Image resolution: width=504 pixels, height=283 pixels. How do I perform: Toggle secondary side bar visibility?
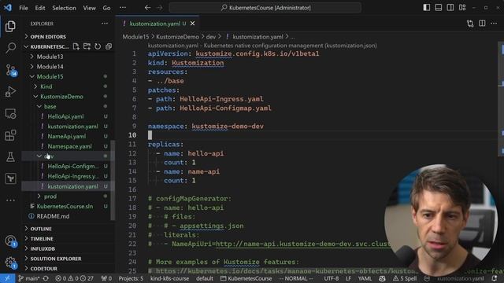[x=450, y=7]
